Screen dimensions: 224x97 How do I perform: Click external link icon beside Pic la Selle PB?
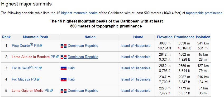pos(40,68)
